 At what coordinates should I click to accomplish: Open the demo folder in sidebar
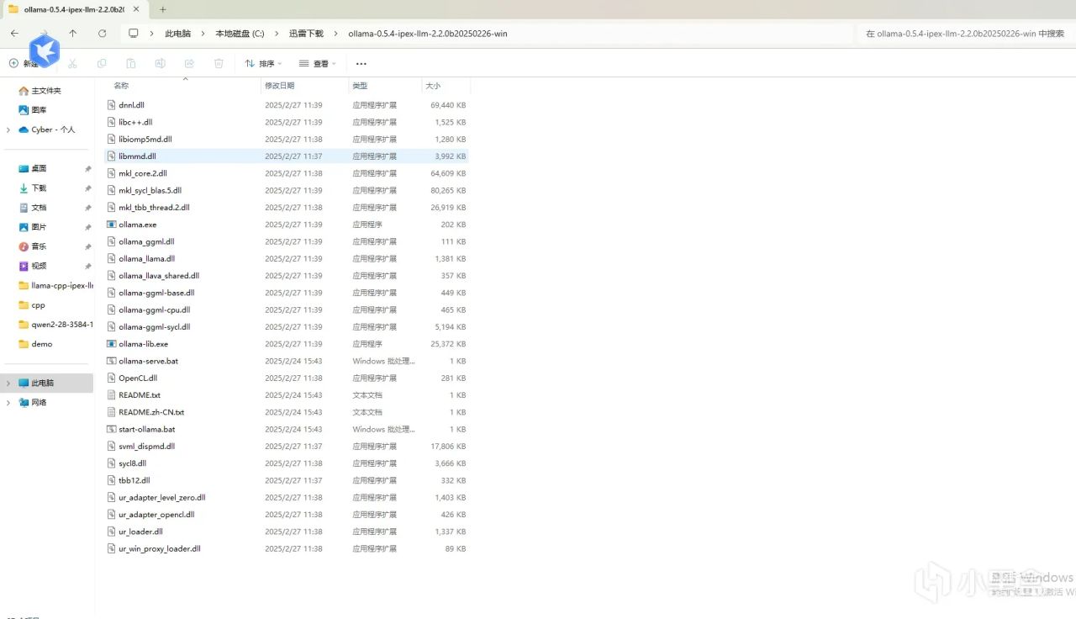35,344
